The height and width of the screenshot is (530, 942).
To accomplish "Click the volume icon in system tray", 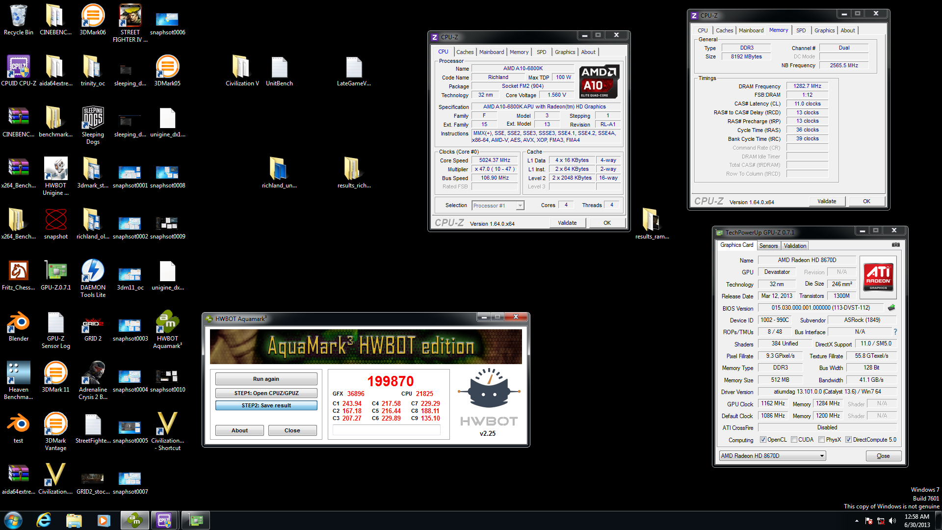I will click(892, 521).
